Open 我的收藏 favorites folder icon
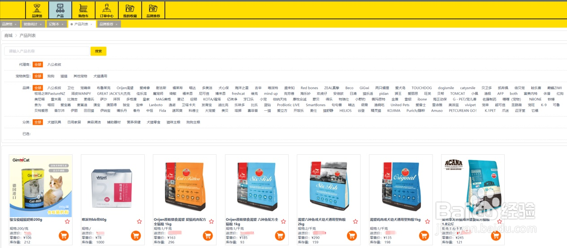 coord(130,10)
